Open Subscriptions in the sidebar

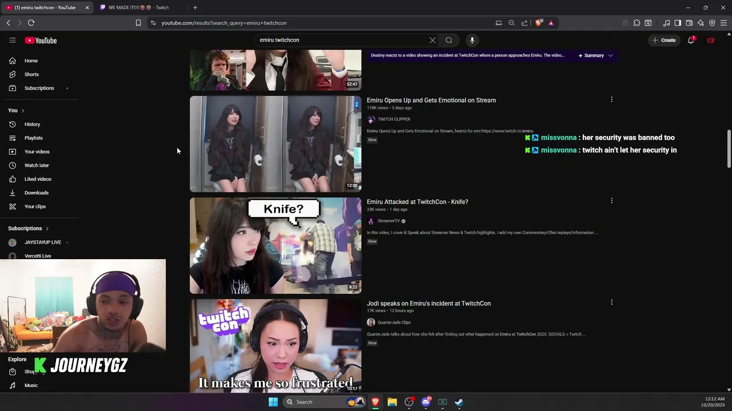[x=39, y=88]
